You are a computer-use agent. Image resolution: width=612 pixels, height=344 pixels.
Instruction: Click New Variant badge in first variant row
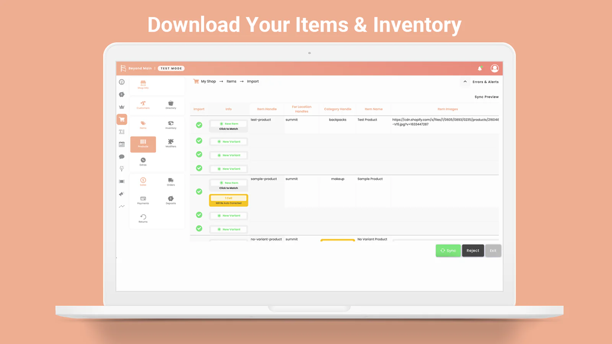(x=228, y=142)
